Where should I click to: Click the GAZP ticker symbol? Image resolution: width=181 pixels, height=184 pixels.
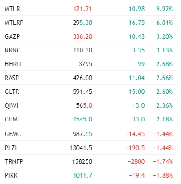[12, 36]
